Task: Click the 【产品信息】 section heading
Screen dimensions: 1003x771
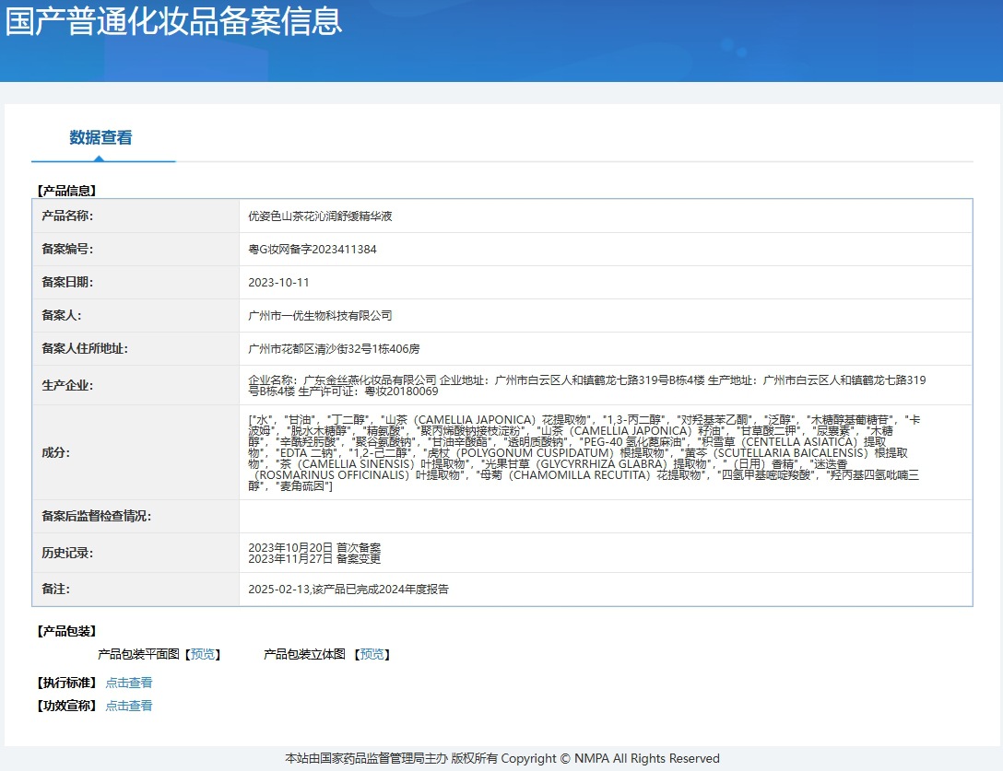Action: pos(65,191)
